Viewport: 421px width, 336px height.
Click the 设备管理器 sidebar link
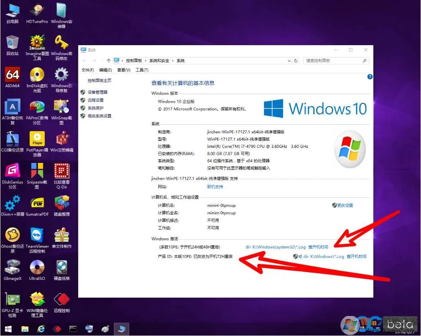pos(97,92)
